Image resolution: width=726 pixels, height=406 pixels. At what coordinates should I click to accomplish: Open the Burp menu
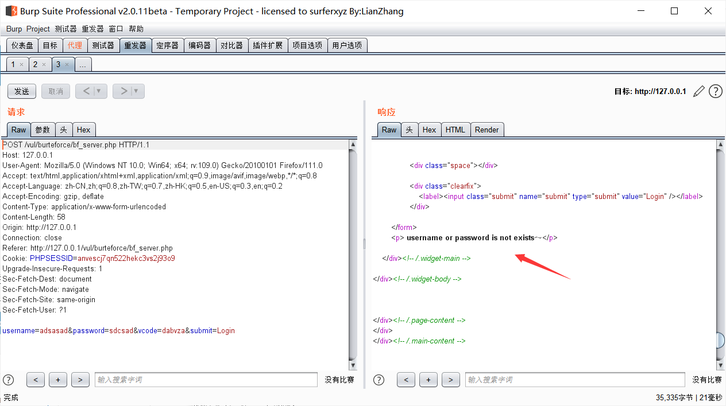point(14,29)
